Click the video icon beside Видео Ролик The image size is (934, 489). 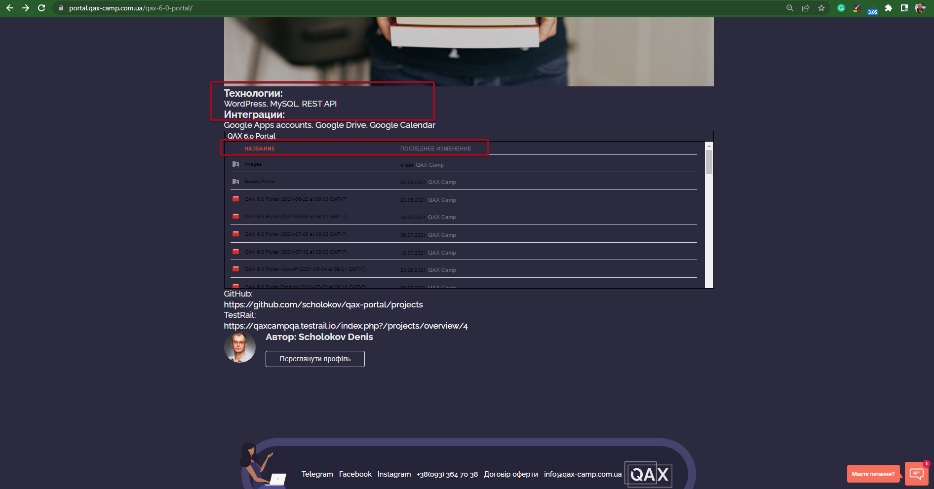point(236,182)
